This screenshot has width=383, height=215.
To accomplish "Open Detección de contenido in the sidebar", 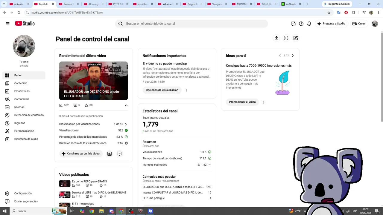I will (x=24, y=115).
